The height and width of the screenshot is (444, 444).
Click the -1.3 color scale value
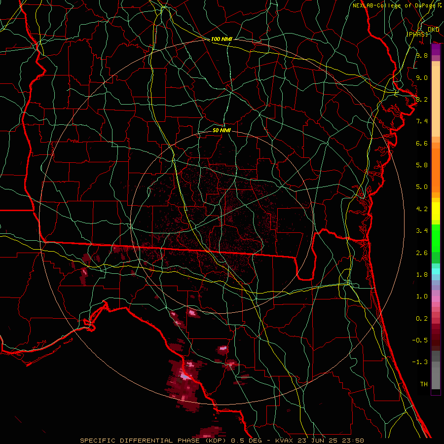coord(420,362)
